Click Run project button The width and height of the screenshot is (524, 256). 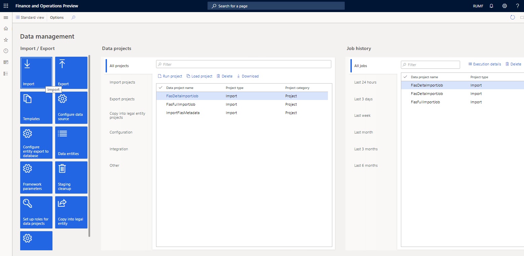pyautogui.click(x=170, y=76)
